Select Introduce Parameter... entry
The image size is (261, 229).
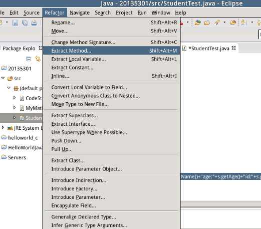click(112, 197)
